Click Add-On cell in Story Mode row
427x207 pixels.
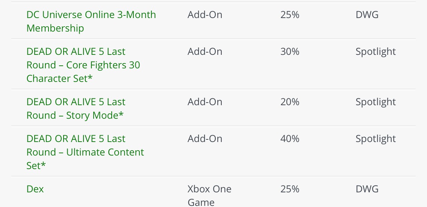coord(205,102)
